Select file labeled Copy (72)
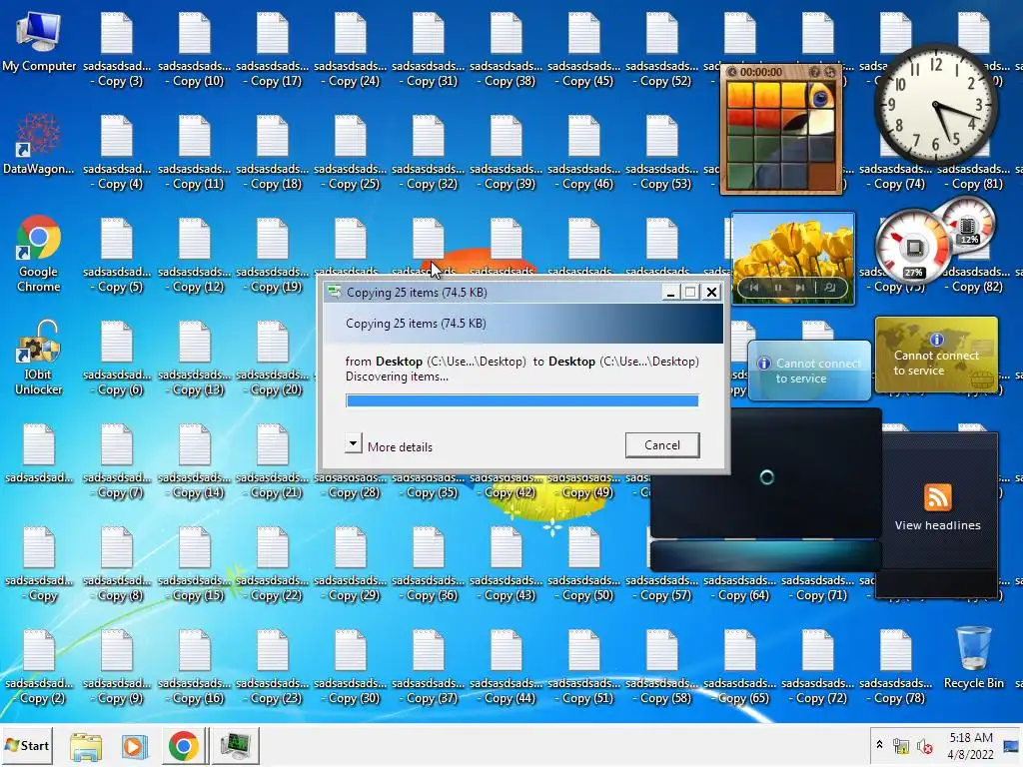Image resolution: width=1023 pixels, height=767 pixels. [817, 667]
